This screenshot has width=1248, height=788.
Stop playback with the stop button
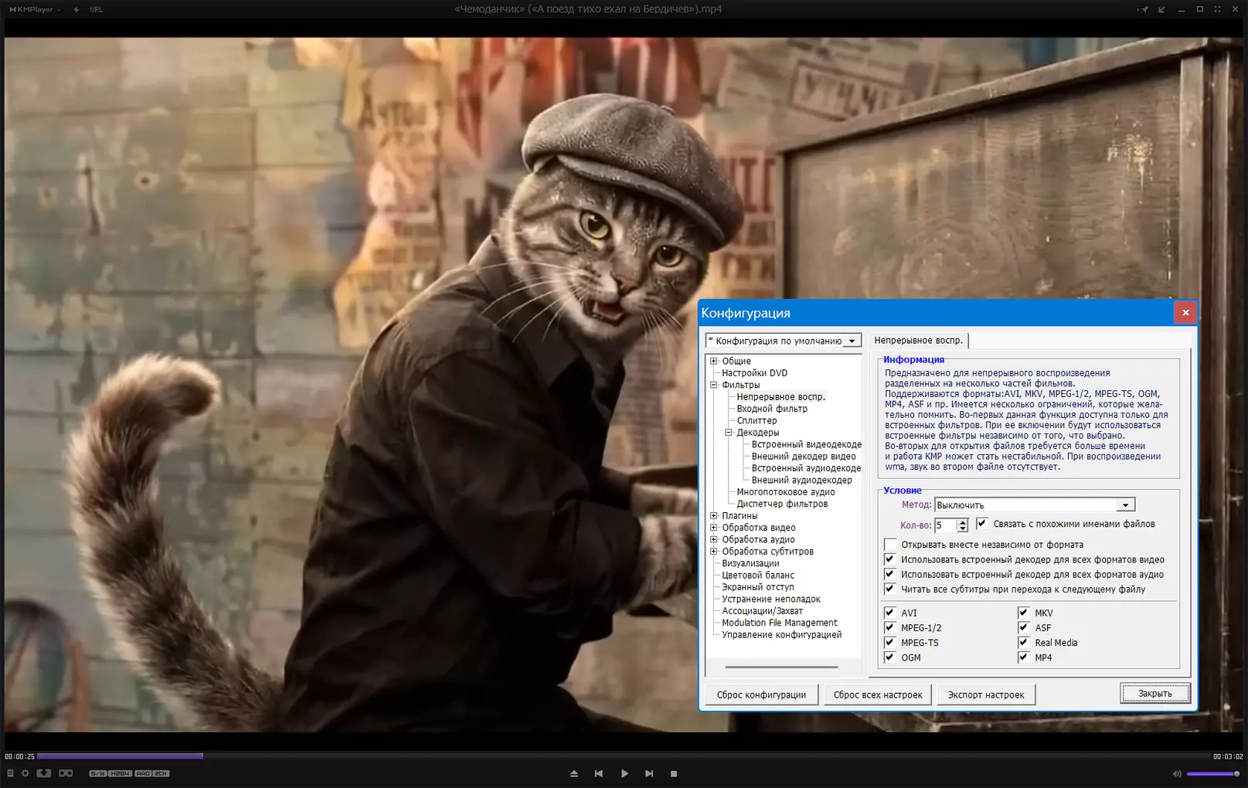click(674, 773)
